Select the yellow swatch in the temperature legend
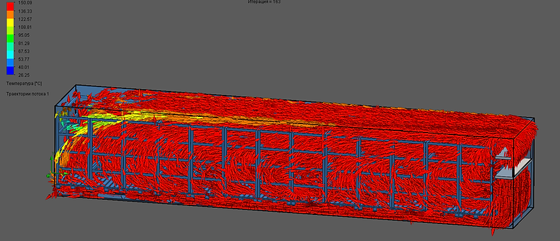 [x=10, y=22]
